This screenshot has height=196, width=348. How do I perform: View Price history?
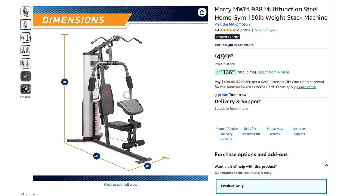coord(225,64)
